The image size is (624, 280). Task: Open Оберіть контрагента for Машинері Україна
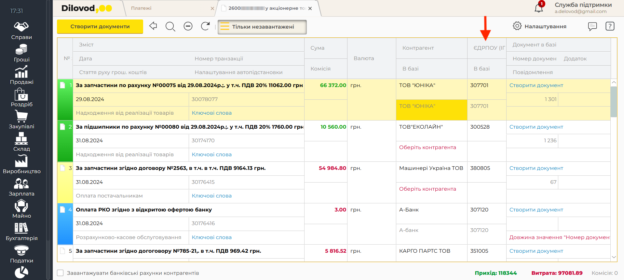tap(427, 189)
